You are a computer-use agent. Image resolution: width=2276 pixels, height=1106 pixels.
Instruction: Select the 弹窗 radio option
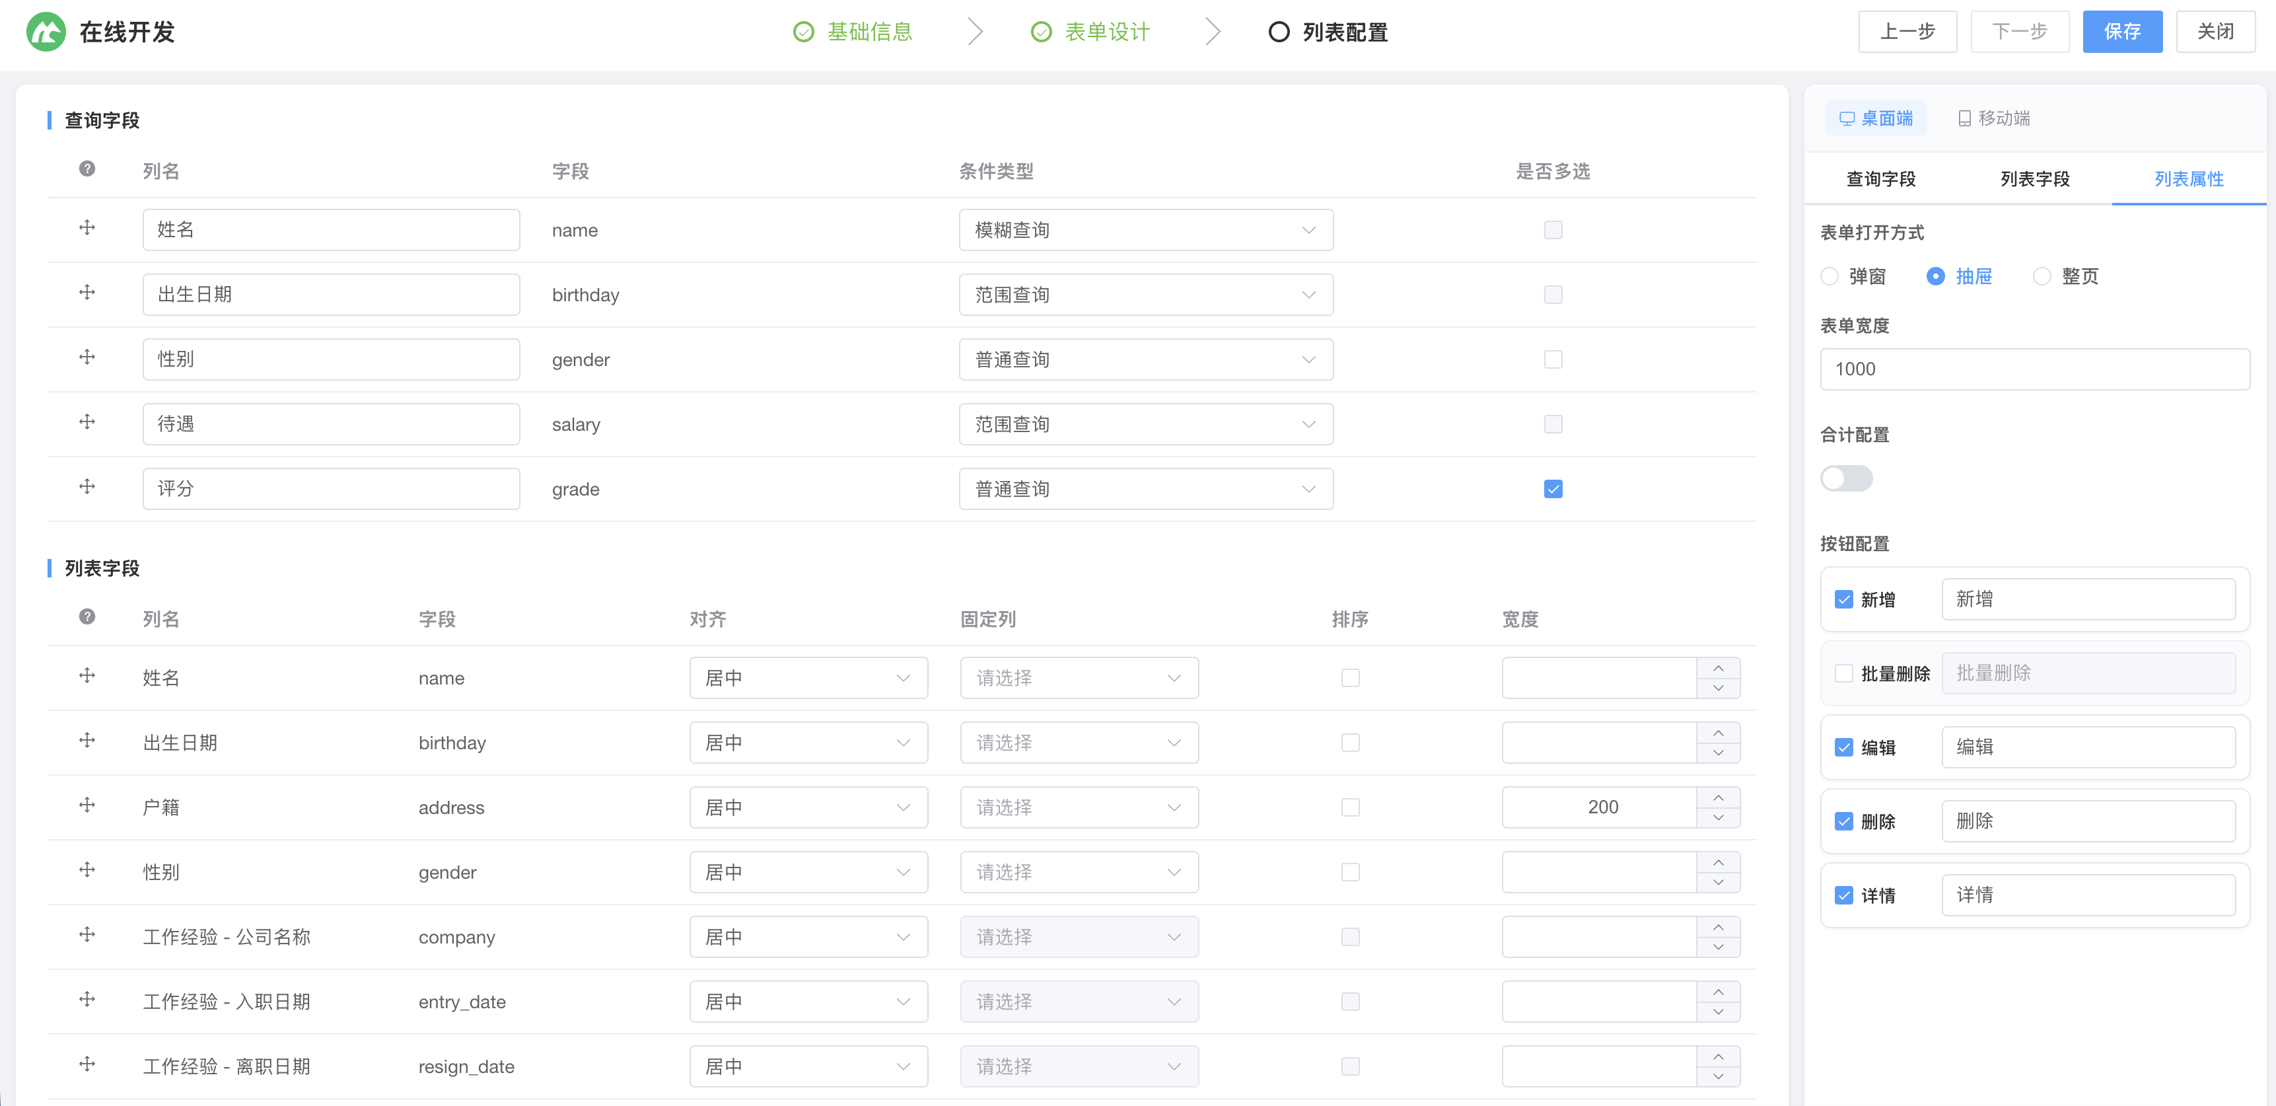coord(1830,277)
